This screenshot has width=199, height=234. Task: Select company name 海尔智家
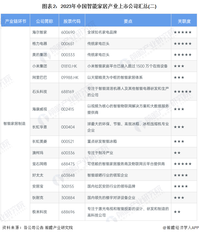(x=40, y=32)
